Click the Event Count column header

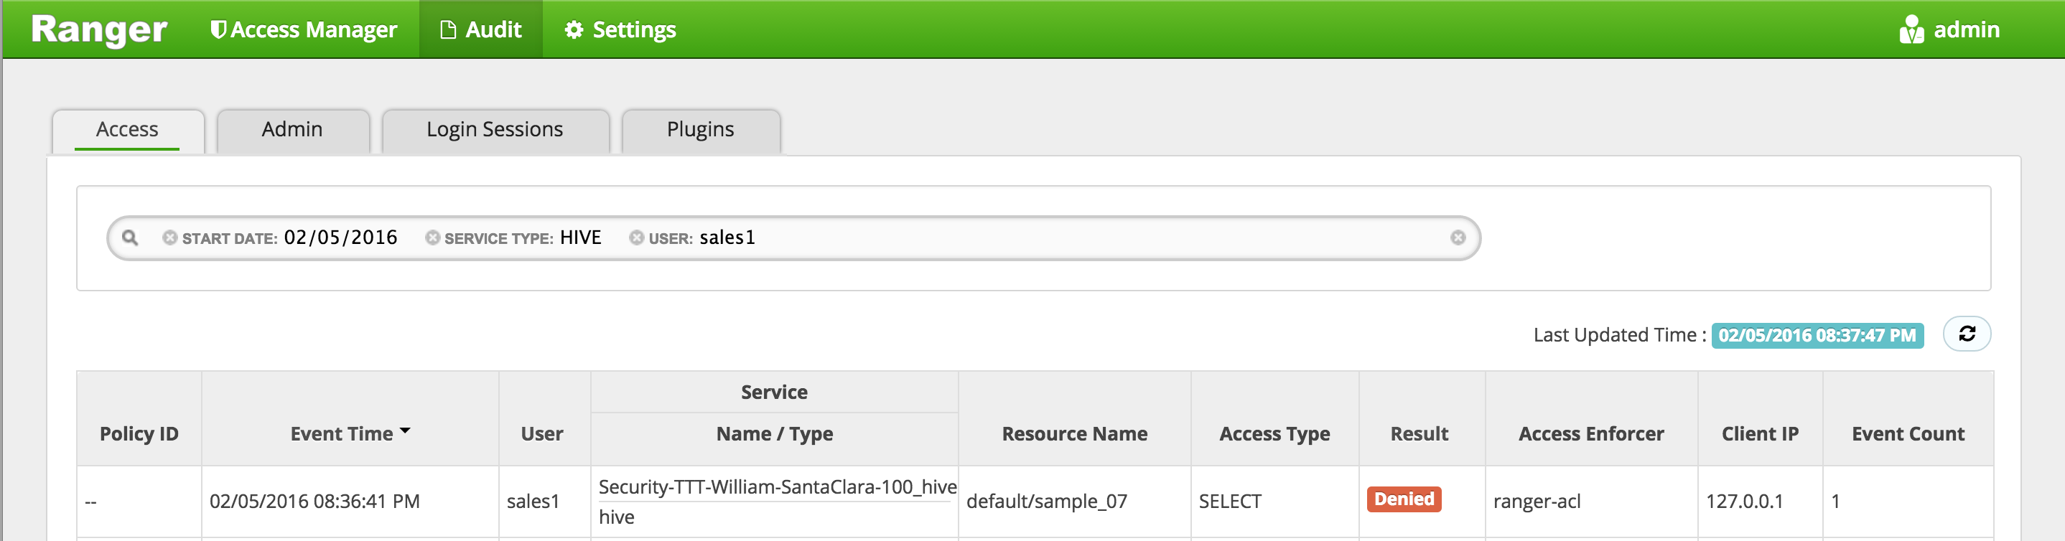1908,433
